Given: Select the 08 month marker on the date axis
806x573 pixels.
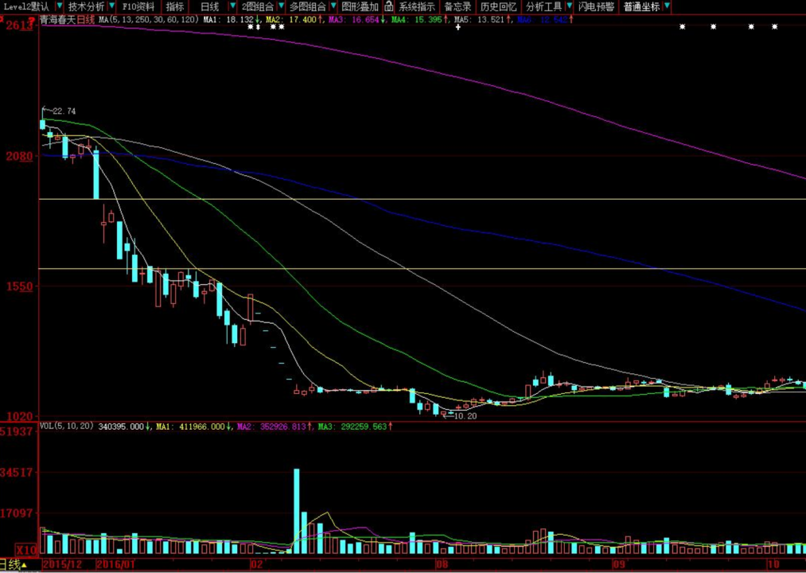Looking at the screenshot, I should pyautogui.click(x=442, y=564).
